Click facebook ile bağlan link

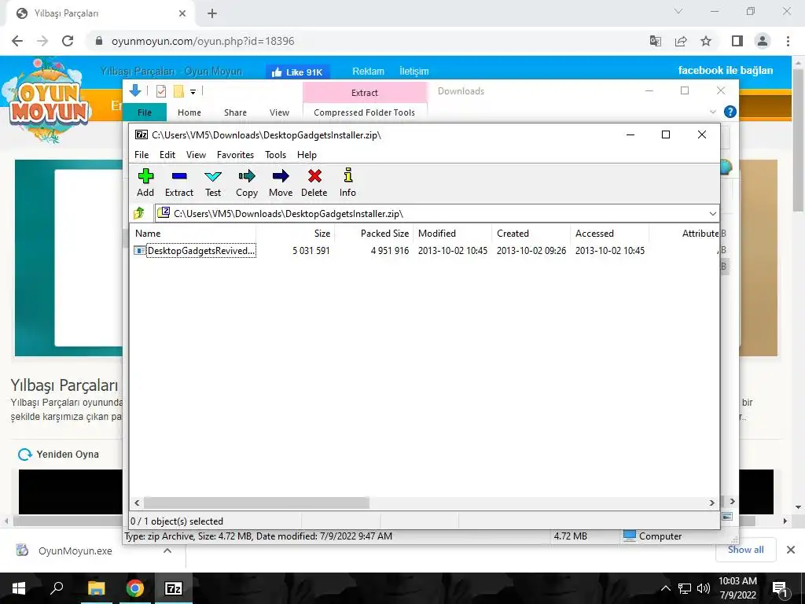coord(726,70)
